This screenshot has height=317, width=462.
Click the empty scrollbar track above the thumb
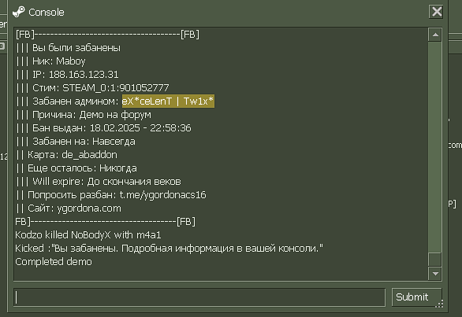tap(435, 147)
